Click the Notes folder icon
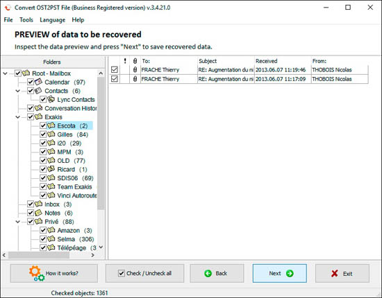Image resolution: width=382 pixels, height=298 pixels. (38, 213)
